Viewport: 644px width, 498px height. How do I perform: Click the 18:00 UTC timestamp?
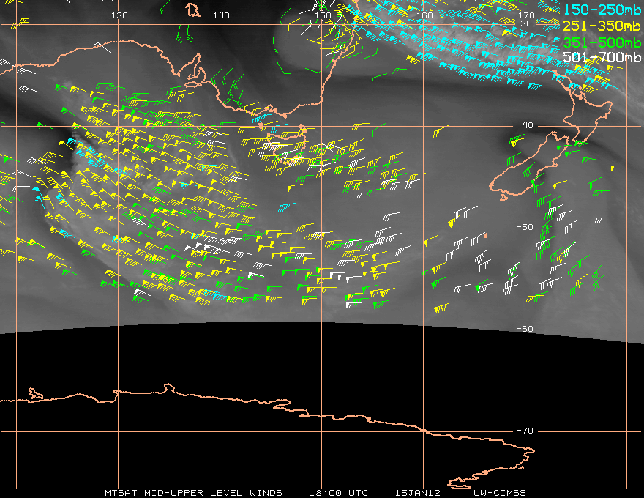[338, 493]
